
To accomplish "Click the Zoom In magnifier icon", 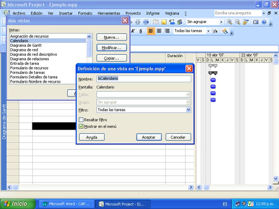I will pyautogui.click(x=229, y=22).
